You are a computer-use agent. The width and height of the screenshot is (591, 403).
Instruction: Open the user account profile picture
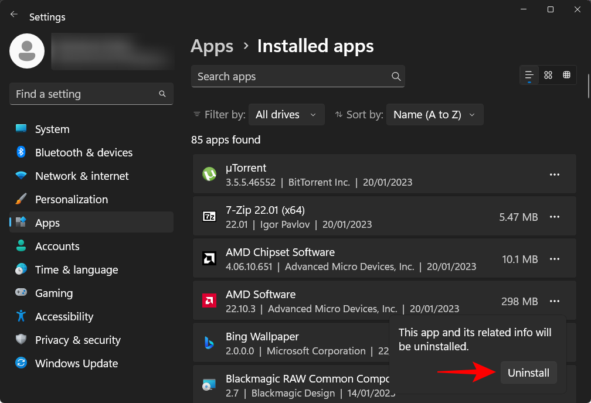coord(26,51)
